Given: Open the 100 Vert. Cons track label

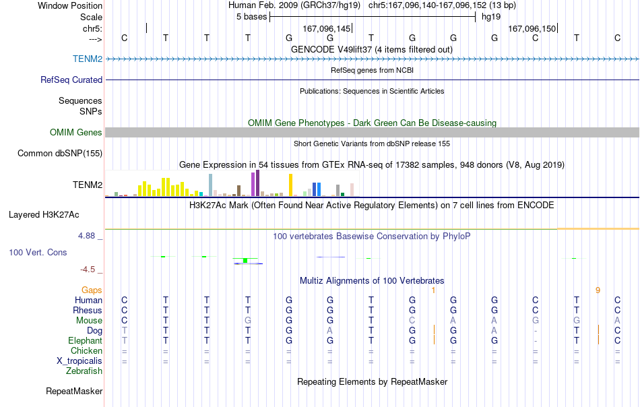Looking at the screenshot, I should [38, 252].
